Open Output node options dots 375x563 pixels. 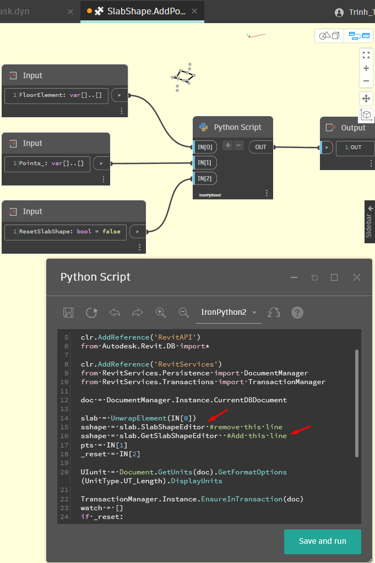371,164
